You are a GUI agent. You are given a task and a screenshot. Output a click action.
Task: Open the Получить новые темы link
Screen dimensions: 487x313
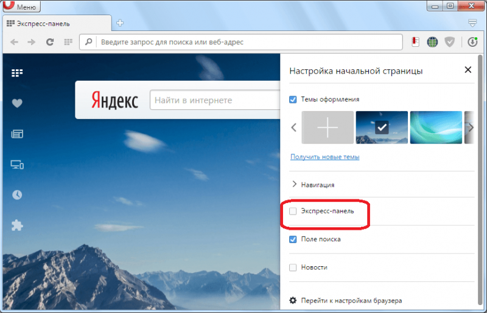(325, 157)
